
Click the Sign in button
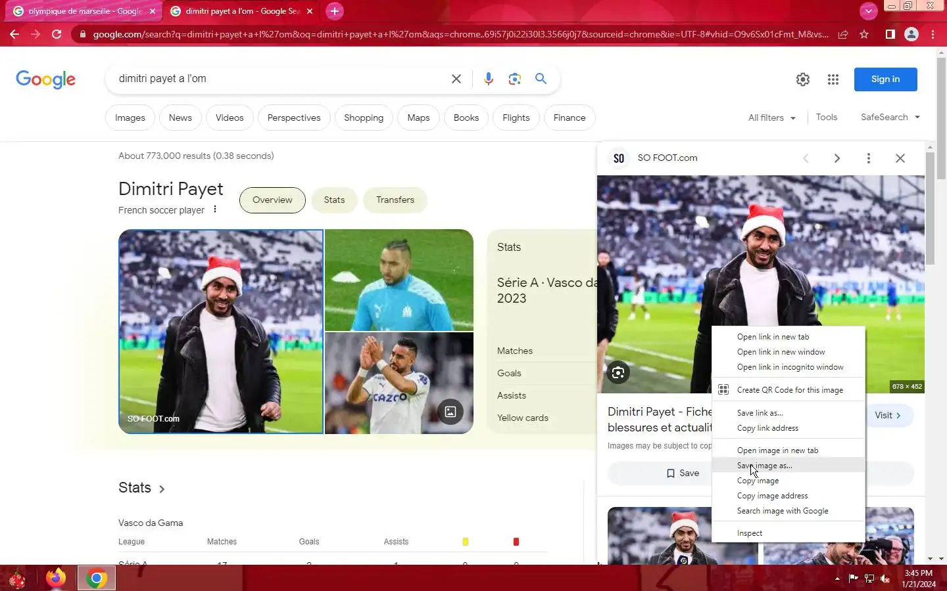(885, 79)
